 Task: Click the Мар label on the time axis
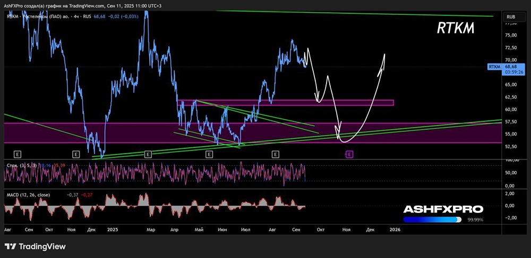(x=151, y=229)
